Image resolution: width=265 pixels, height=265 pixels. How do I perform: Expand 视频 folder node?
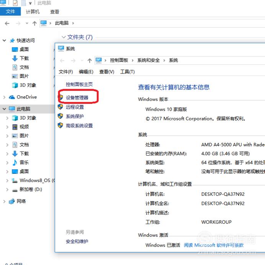tap(7, 127)
